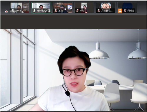Select Jing's video thumbnail
The image size is (147, 112).
point(84,8)
